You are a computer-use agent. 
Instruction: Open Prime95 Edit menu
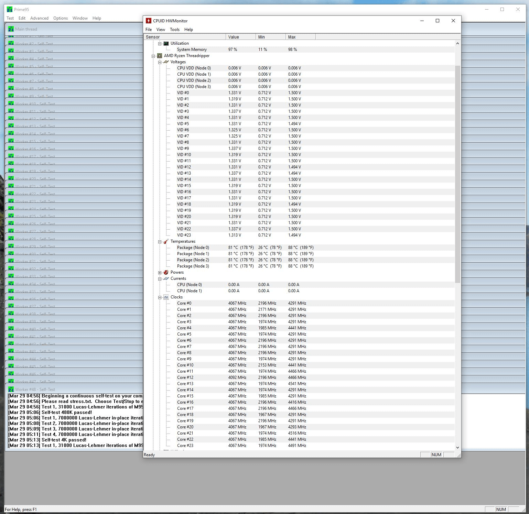click(x=22, y=18)
